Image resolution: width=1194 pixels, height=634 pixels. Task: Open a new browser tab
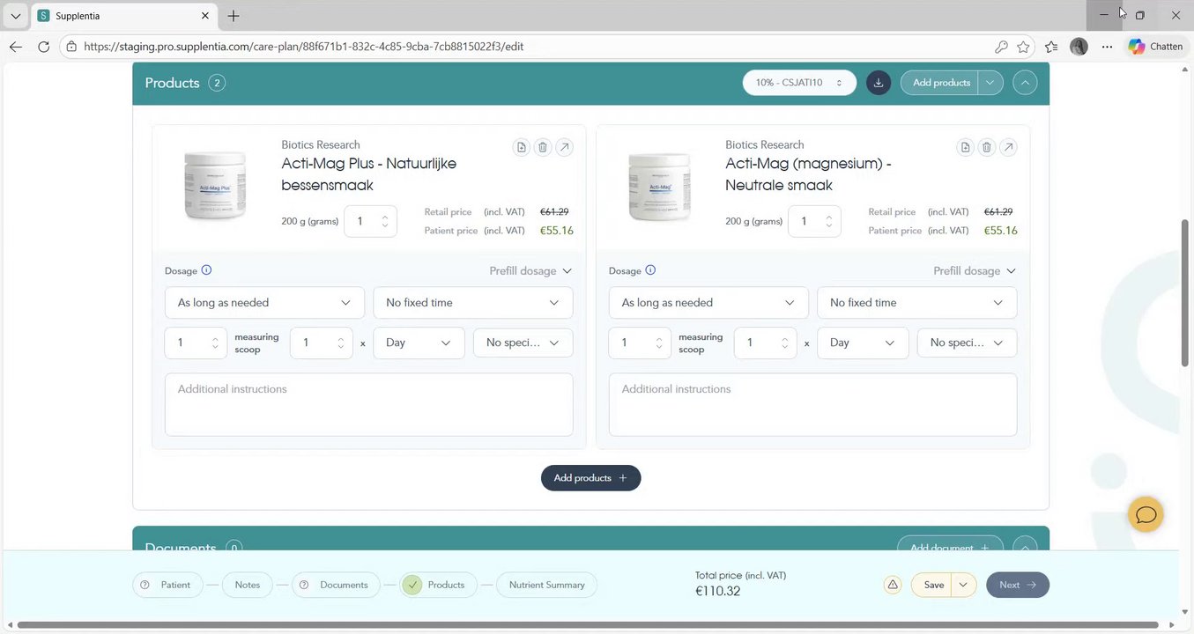234,16
